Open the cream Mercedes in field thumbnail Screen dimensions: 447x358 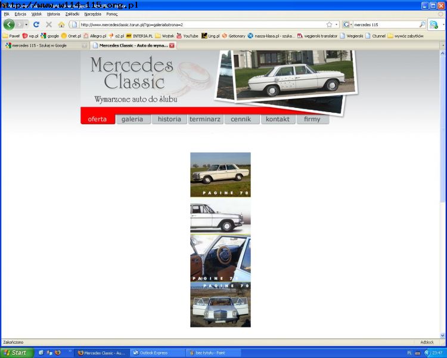point(221,174)
